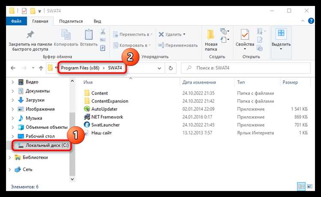Click the scissors Cut icon
The image size is (321, 197).
pos(103,32)
